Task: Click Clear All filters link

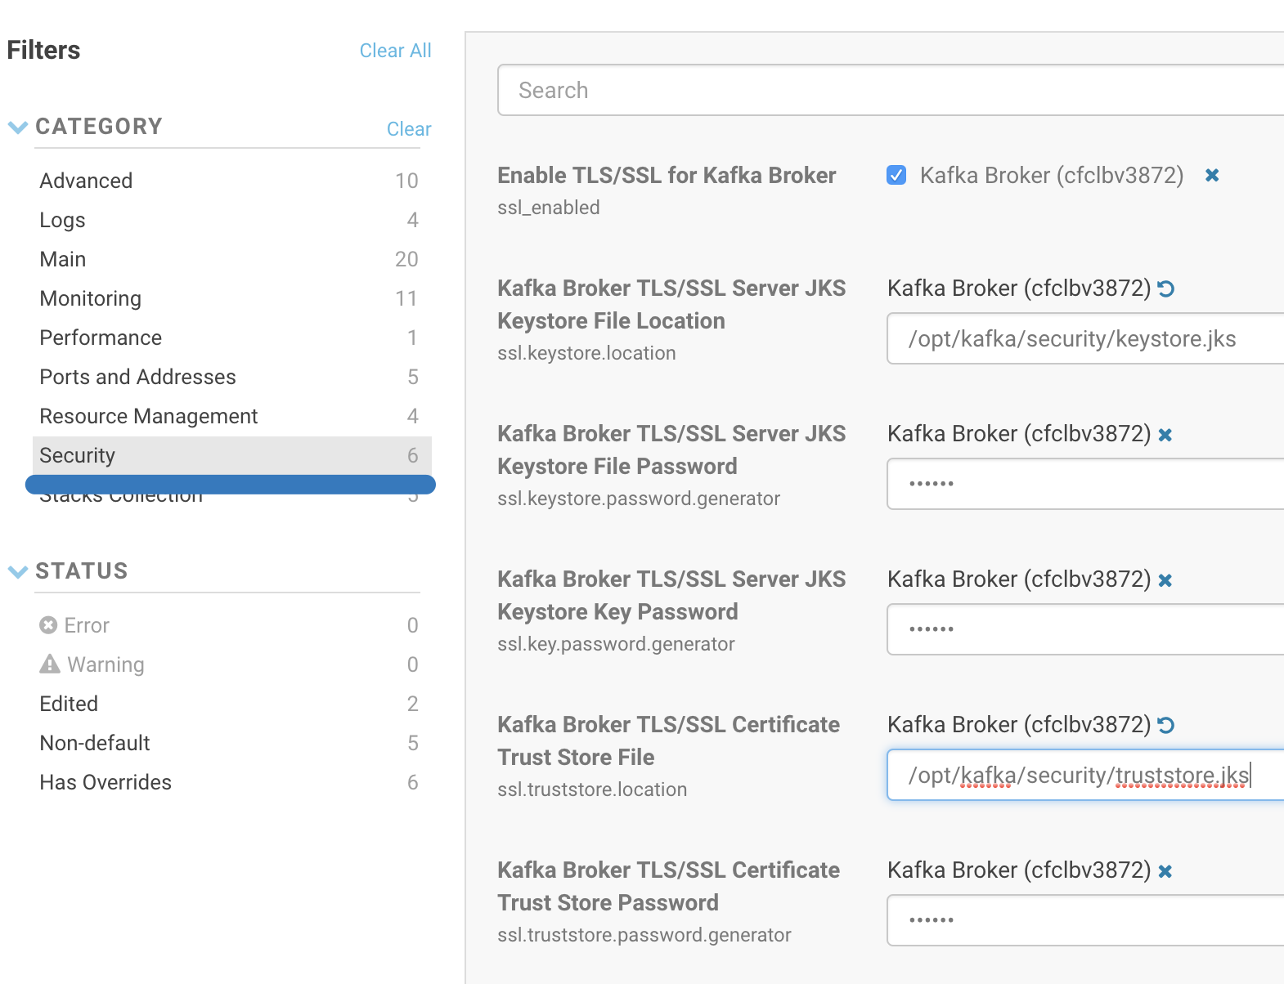Action: pos(395,51)
